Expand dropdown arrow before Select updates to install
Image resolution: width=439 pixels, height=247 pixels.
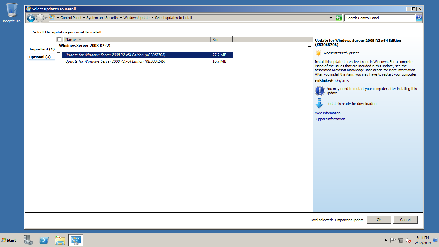click(152, 18)
